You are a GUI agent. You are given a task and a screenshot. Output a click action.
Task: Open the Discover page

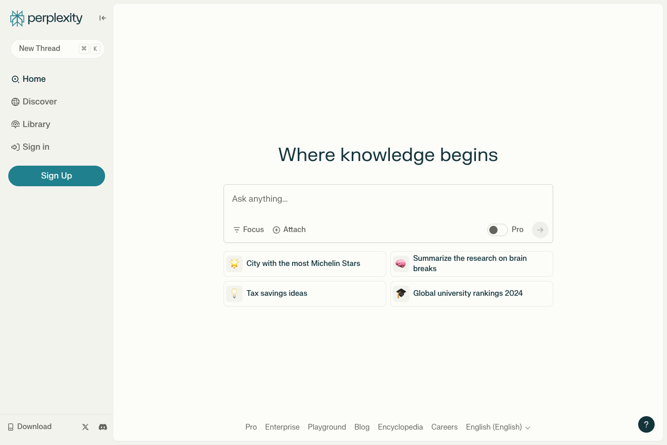(34, 101)
